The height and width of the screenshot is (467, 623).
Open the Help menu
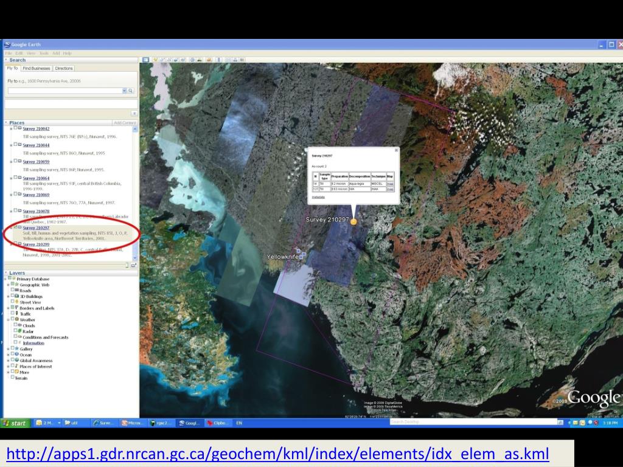tap(67, 54)
